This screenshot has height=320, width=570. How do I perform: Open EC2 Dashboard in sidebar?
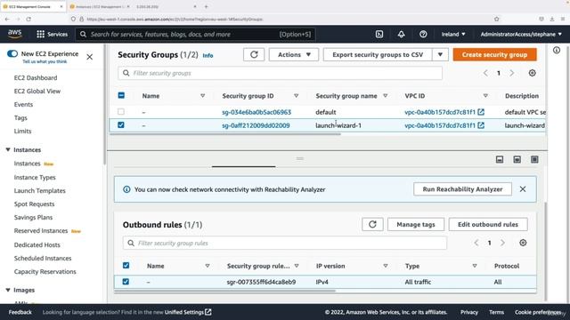tap(36, 77)
